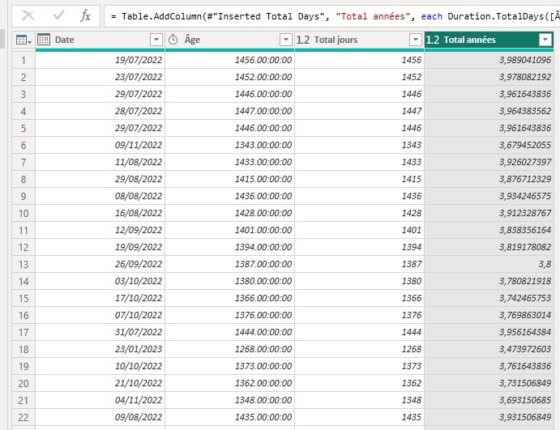Select the Date column header
Viewport: 560px width, 430px height.
coord(100,40)
